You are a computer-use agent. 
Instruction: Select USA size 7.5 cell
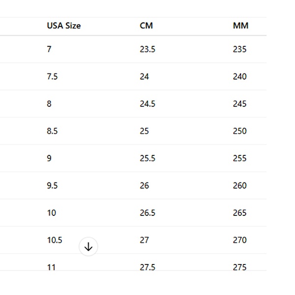coord(52,77)
